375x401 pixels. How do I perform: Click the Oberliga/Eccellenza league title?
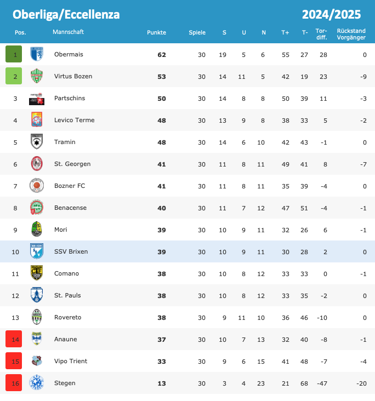(66, 14)
